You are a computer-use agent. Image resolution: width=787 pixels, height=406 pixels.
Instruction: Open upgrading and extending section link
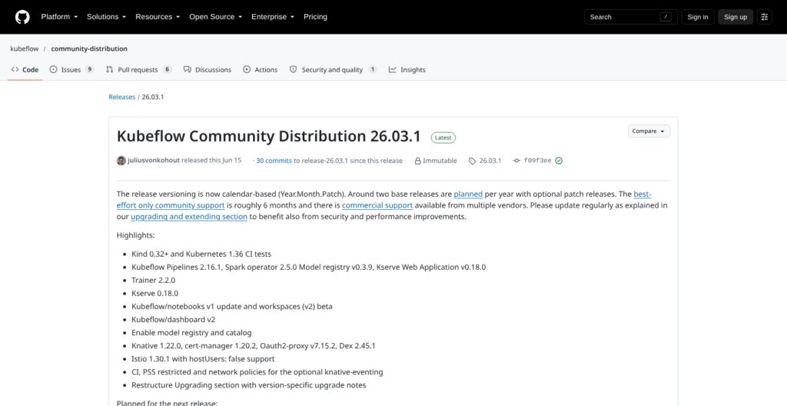click(189, 217)
